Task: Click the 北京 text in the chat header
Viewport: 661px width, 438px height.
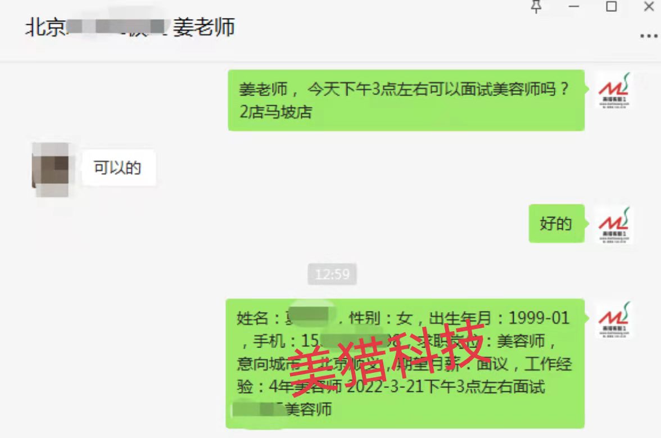Action: point(45,28)
